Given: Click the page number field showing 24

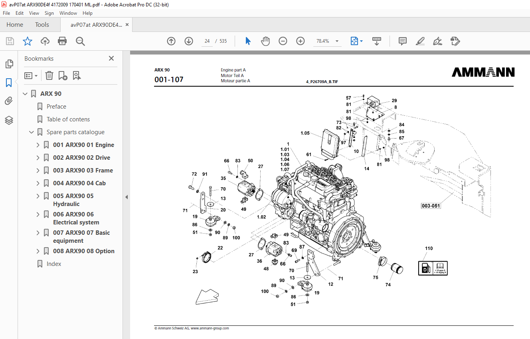Looking at the screenshot, I should (207, 41).
